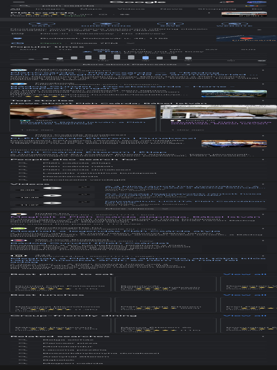Select MON in Popular times
Screen dimensions: 277x370
[x=28, y=50]
